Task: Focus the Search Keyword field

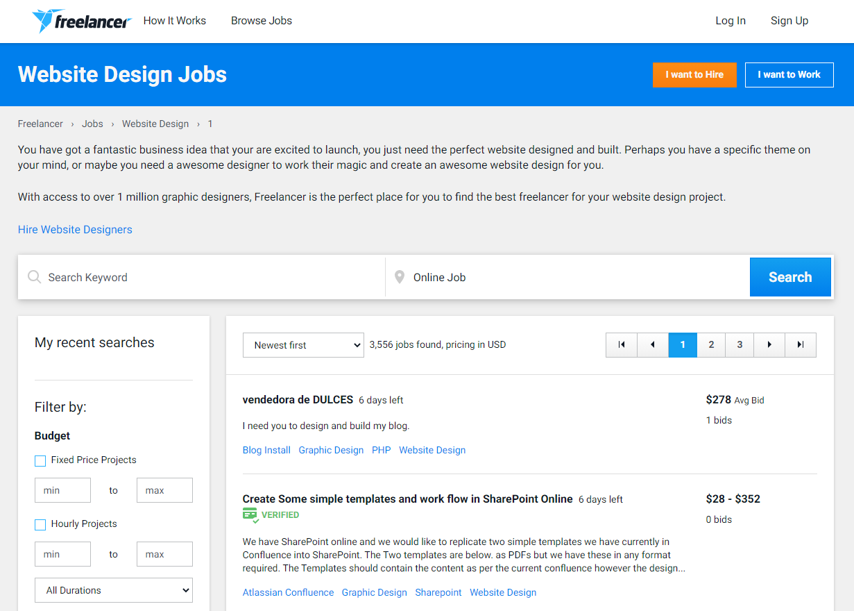Action: tap(201, 277)
